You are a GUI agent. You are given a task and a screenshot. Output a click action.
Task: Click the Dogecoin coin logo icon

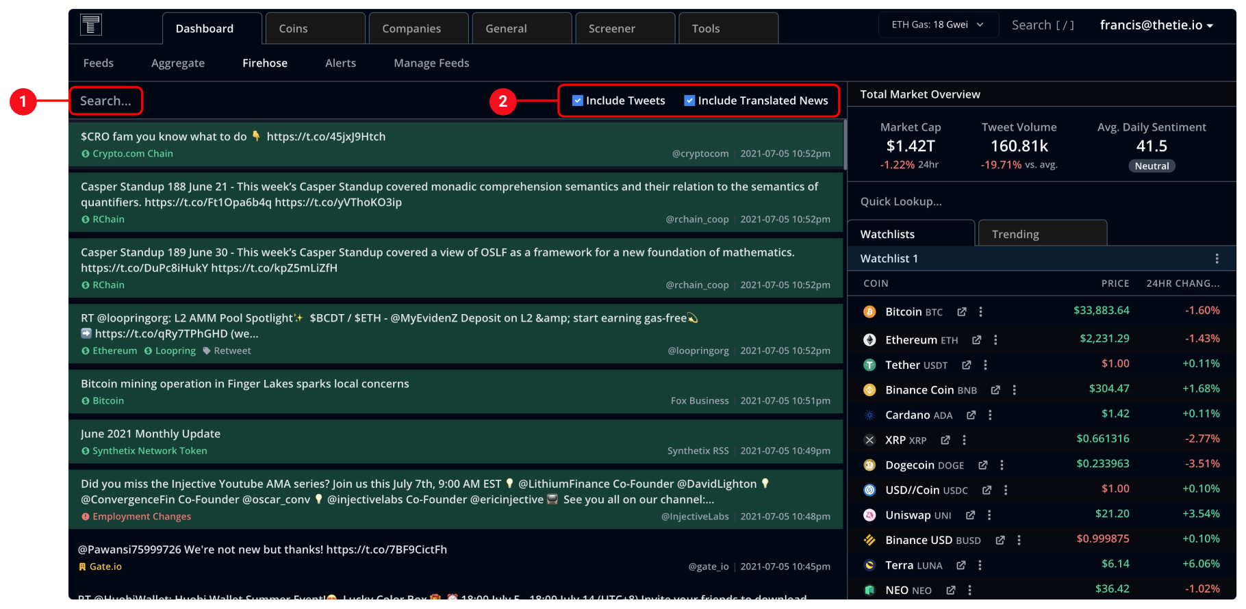click(x=869, y=465)
